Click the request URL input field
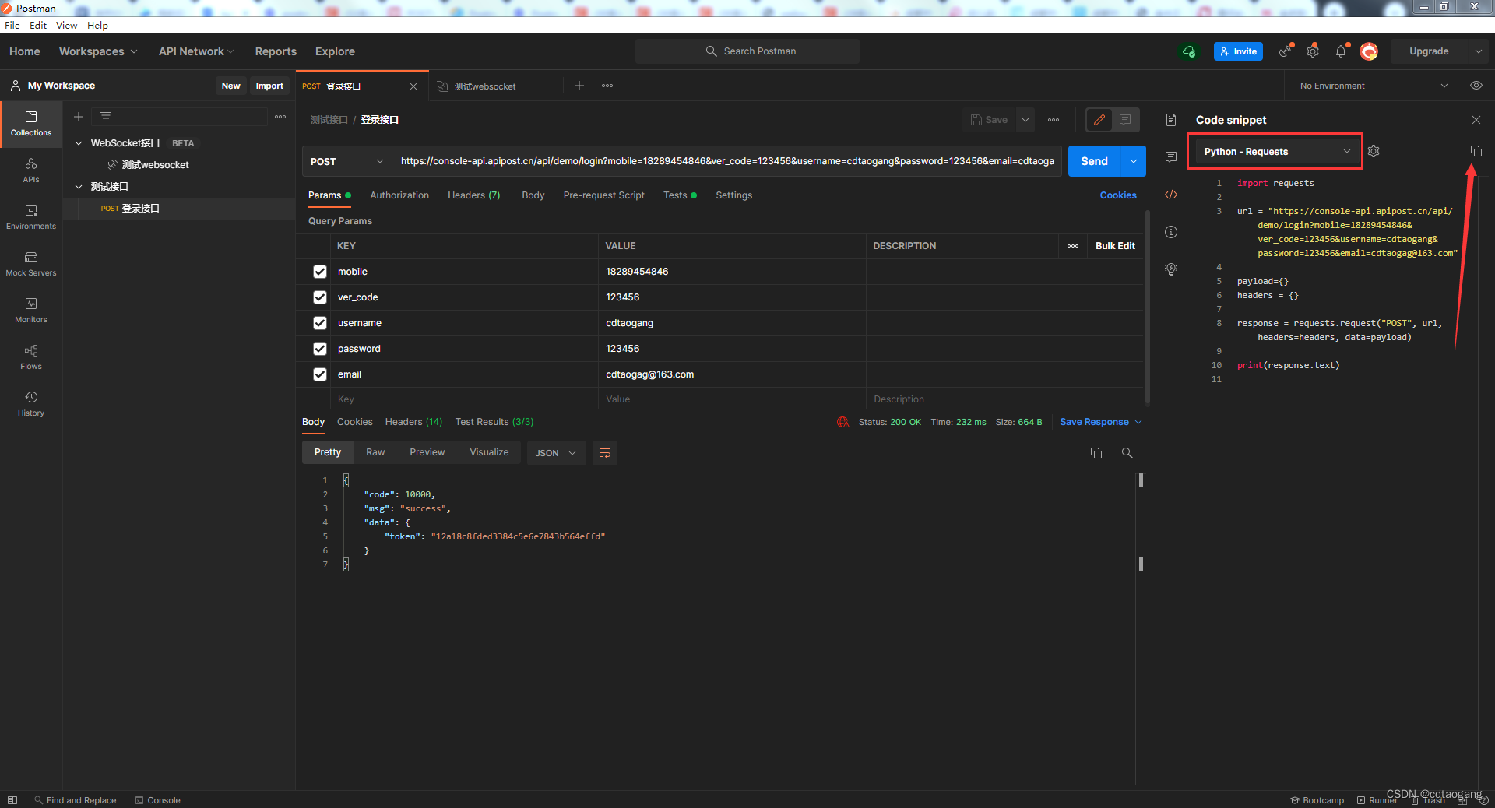This screenshot has height=808, width=1495. coord(726,161)
